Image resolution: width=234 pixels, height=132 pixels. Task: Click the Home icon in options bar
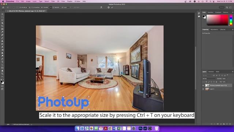click(x=3, y=7)
